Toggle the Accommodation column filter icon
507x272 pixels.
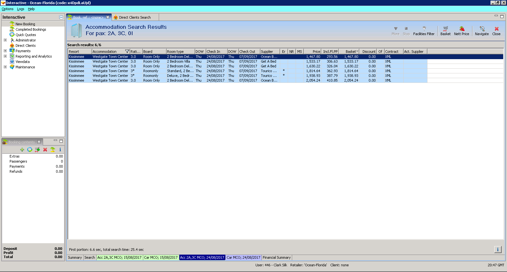point(127,52)
